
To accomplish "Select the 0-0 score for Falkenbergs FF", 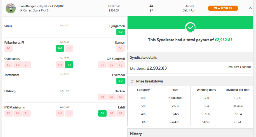I will 60,48.
